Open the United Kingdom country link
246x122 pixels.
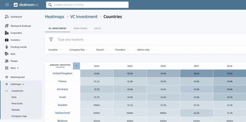[62, 73]
